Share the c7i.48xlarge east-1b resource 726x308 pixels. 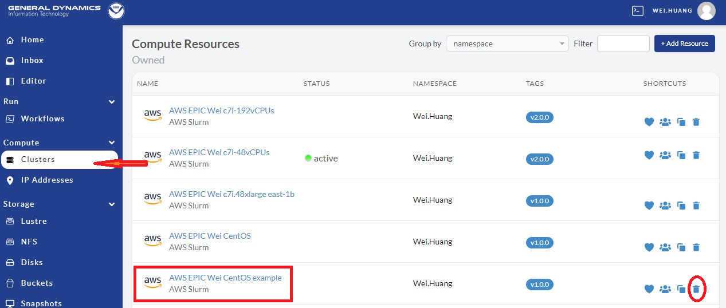click(x=665, y=206)
